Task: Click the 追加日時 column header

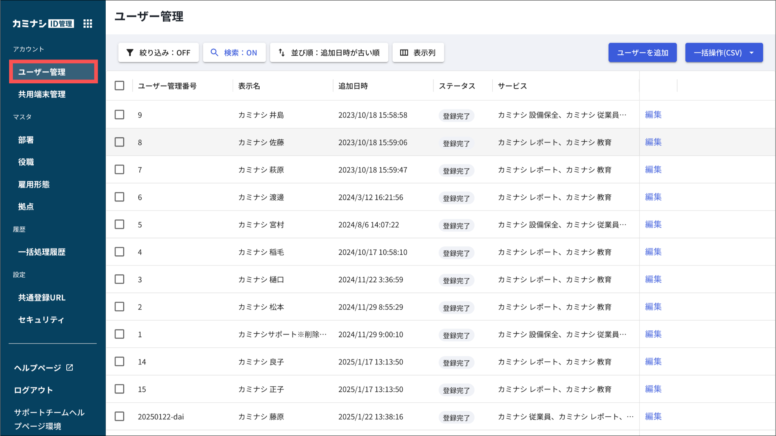Action: (x=353, y=86)
